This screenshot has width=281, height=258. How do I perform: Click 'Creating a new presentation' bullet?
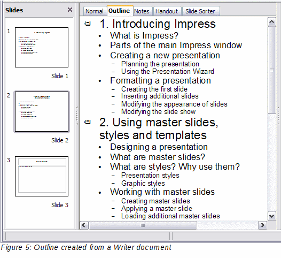(x=165, y=55)
